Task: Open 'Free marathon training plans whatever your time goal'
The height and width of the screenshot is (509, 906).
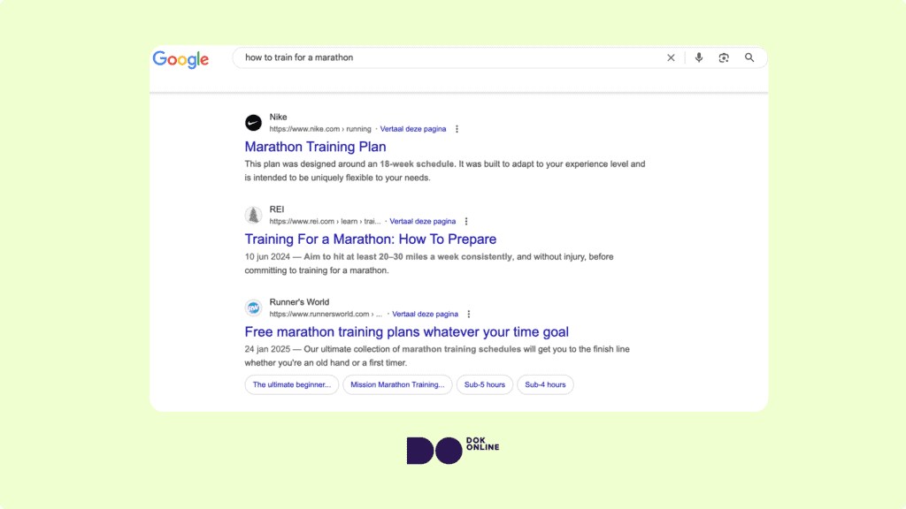Action: coord(406,332)
